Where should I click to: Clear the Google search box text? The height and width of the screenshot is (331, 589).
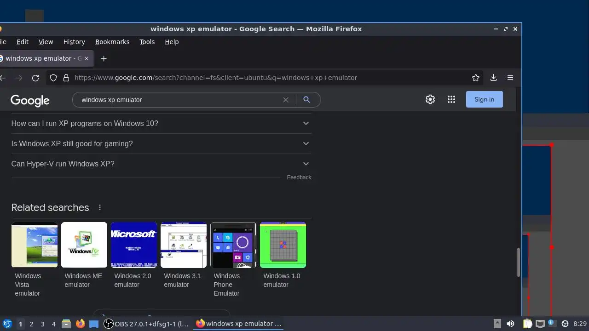pyautogui.click(x=286, y=100)
